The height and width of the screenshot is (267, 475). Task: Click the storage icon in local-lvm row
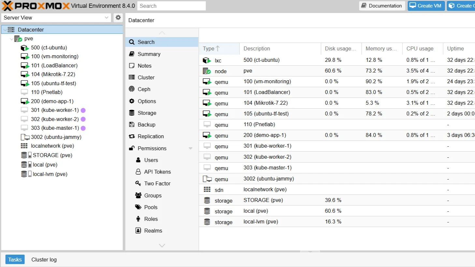(x=207, y=222)
